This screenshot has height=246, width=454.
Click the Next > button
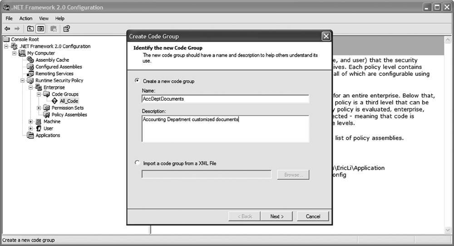tap(277, 216)
